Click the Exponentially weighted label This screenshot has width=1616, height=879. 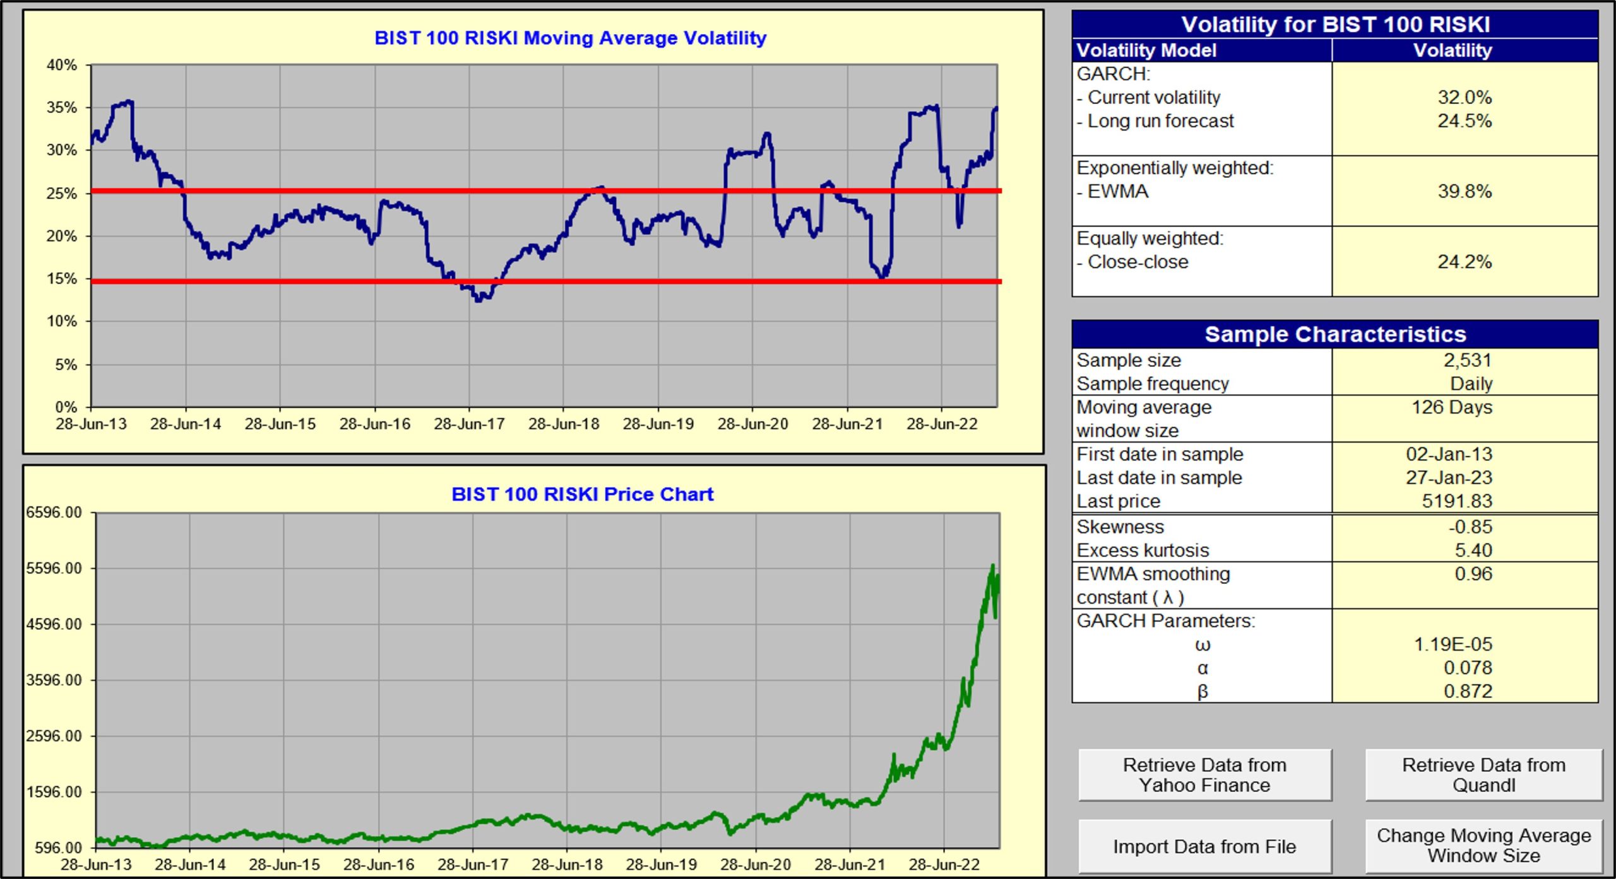(x=1175, y=168)
